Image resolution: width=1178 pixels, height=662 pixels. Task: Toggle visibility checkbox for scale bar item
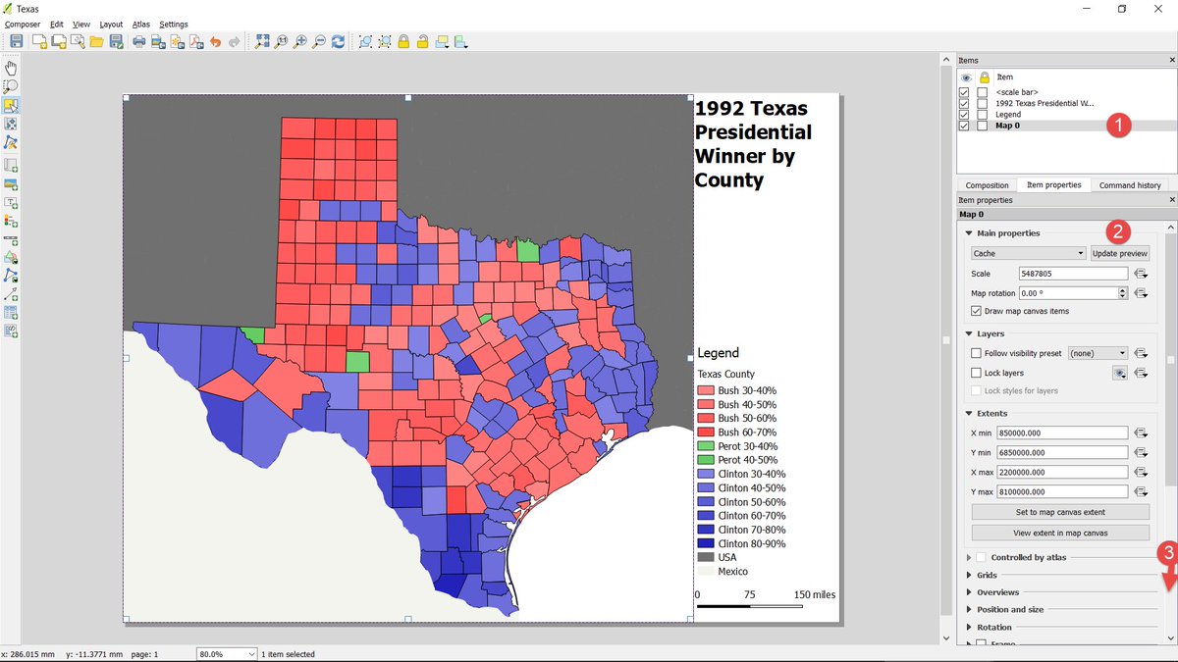point(964,92)
